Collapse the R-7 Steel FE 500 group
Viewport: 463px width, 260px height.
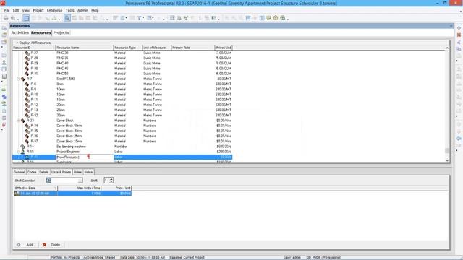18,79
